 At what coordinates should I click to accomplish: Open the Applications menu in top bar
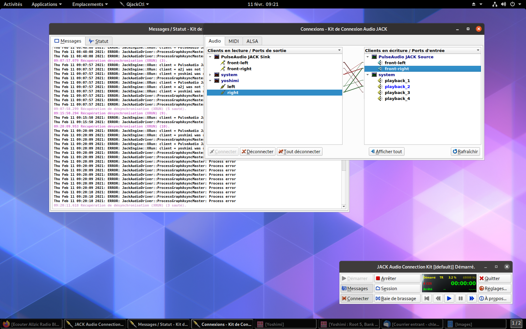click(x=47, y=4)
